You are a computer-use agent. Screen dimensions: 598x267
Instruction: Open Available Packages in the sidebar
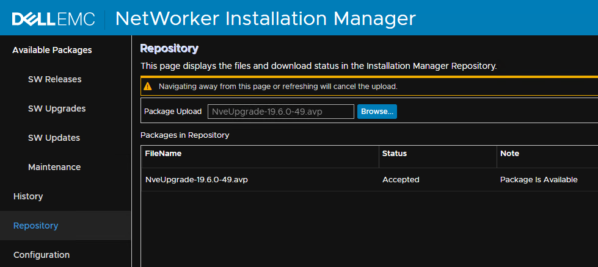pos(52,50)
